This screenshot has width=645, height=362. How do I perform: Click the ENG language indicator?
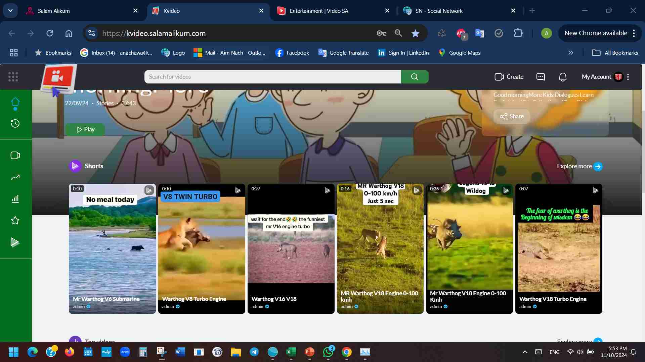(x=555, y=352)
